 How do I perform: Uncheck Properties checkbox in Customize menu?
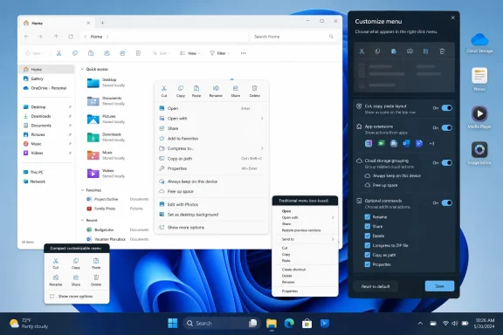point(368,264)
